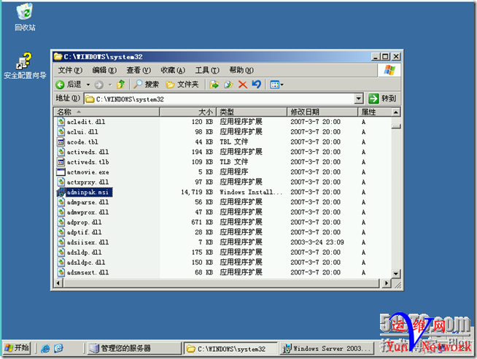Click the Forward arrow icon in toolbar

[x=99, y=85]
